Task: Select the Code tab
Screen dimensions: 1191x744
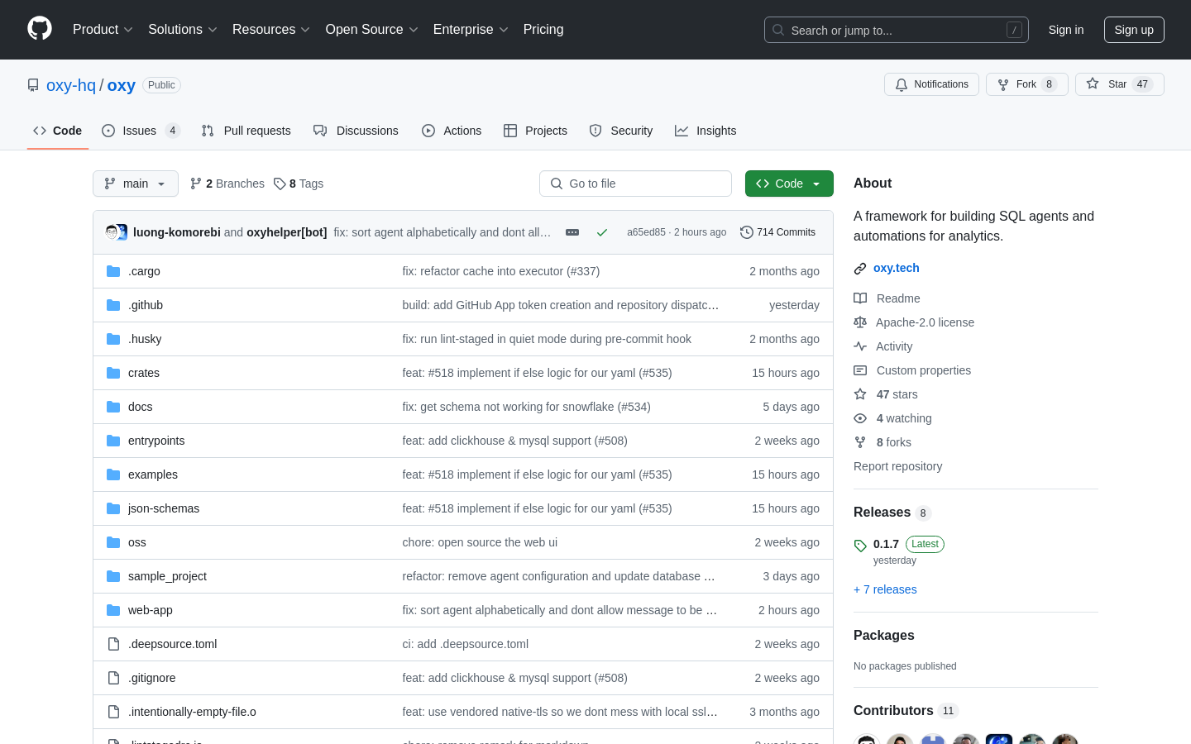Action: (58, 131)
